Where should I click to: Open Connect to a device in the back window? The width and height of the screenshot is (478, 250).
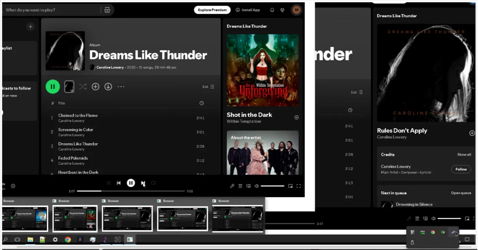click(x=425, y=218)
